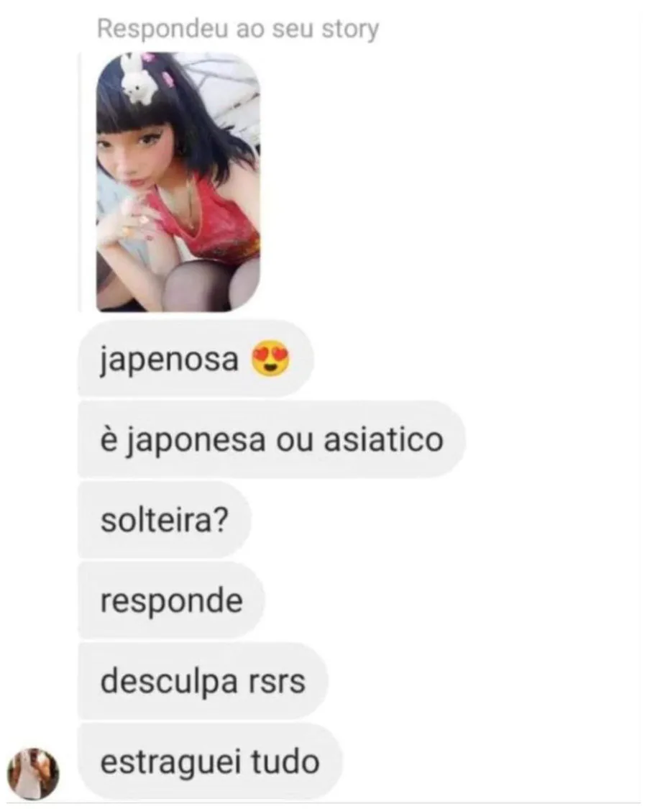Viewport: 647px width, 809px height.
Task: Tap the 'è japonesa ou asiatico' message bubble
Action: point(272,439)
